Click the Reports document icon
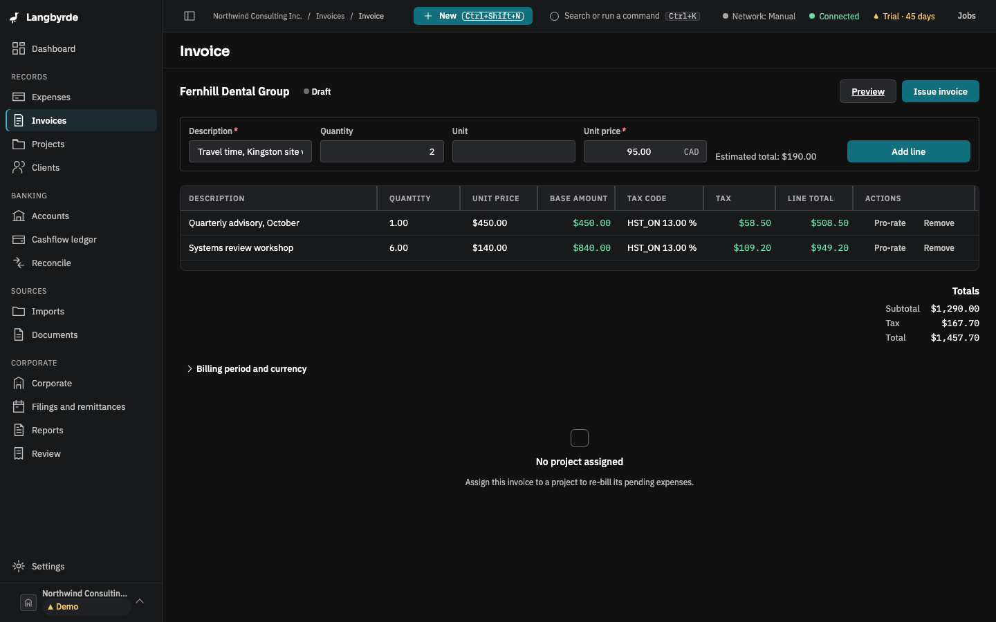Image resolution: width=996 pixels, height=622 pixels. tap(19, 430)
